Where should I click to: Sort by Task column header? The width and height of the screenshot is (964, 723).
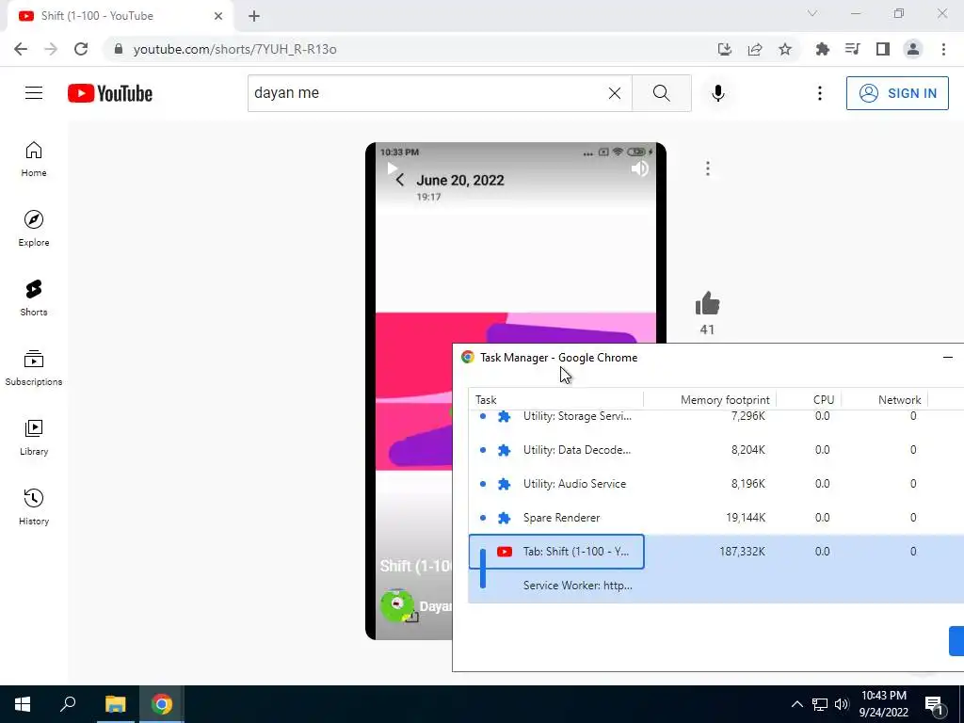pos(555,399)
